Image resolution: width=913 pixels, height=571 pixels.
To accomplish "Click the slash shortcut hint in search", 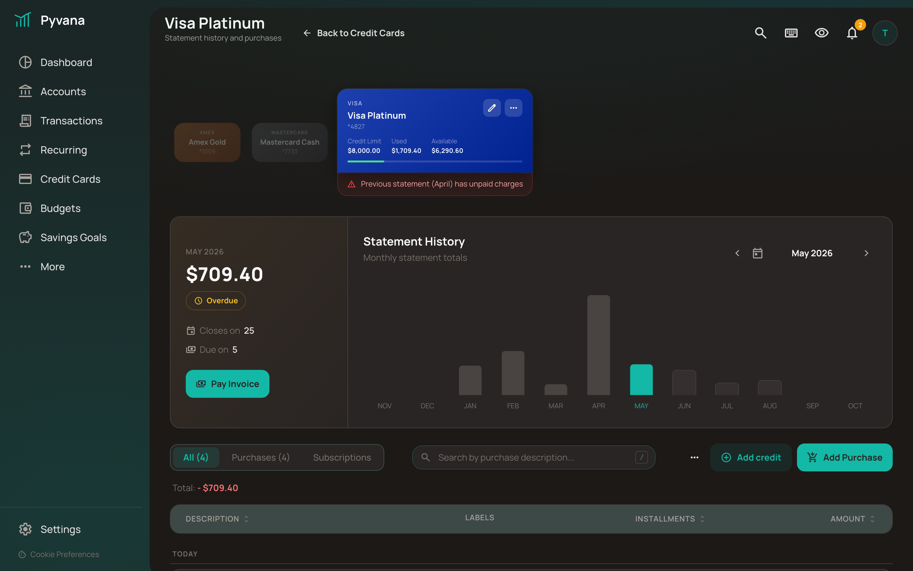I will [x=641, y=457].
